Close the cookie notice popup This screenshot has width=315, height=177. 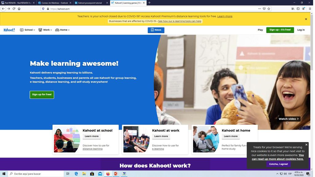tap(306, 144)
